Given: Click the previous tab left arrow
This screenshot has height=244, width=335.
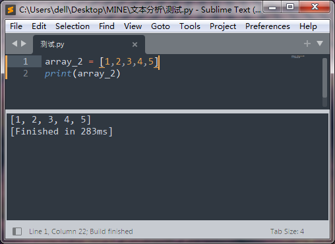Looking at the screenshot, I should click(x=15, y=44).
